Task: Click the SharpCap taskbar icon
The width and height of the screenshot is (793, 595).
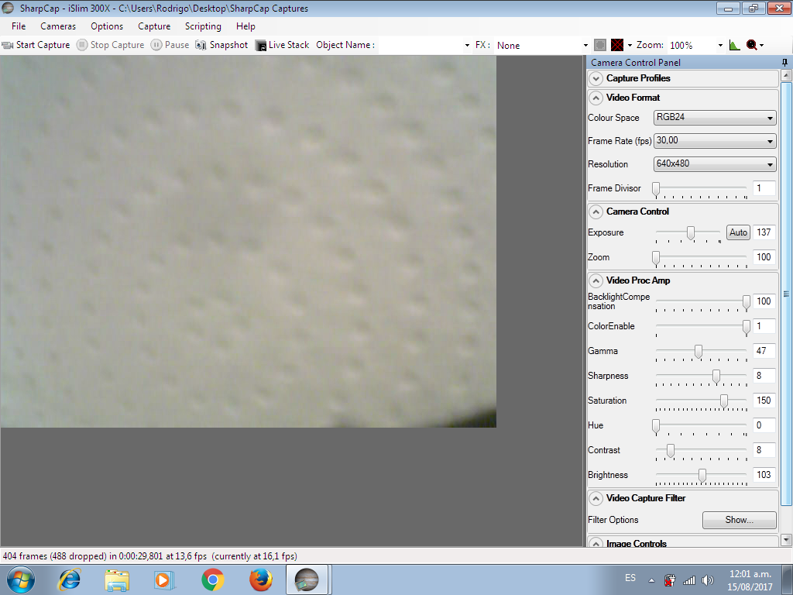Action: click(x=308, y=580)
